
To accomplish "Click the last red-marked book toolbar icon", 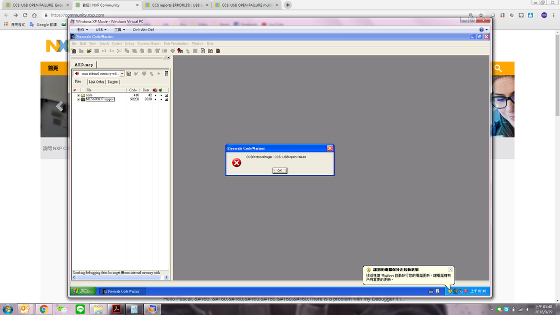I will coord(218,51).
